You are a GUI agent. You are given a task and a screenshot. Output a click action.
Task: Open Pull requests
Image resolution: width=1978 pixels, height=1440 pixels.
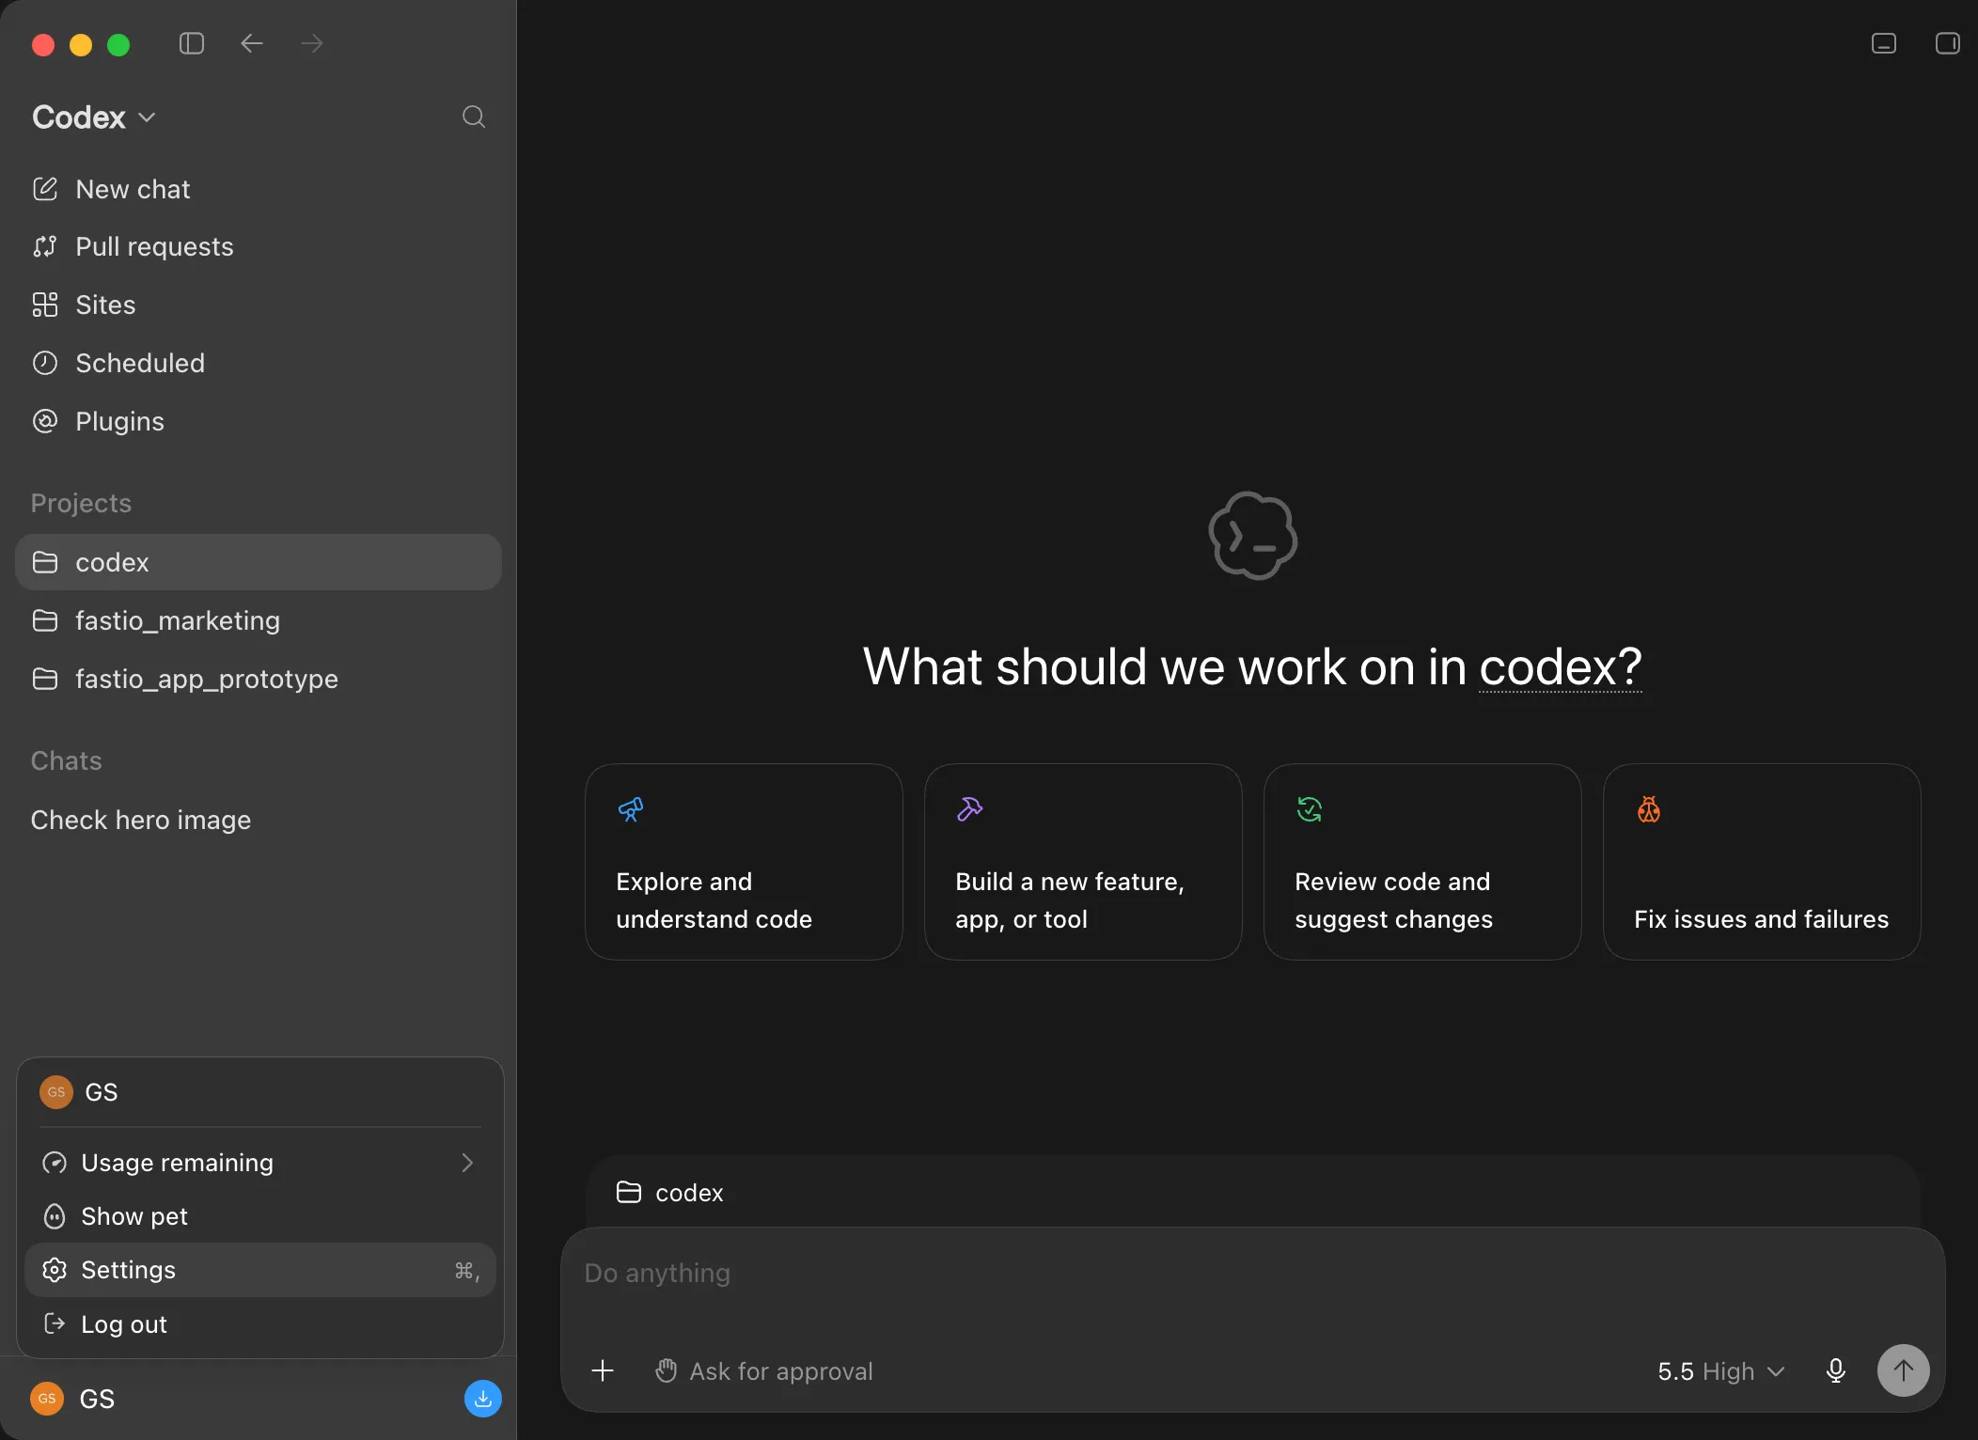click(x=259, y=246)
